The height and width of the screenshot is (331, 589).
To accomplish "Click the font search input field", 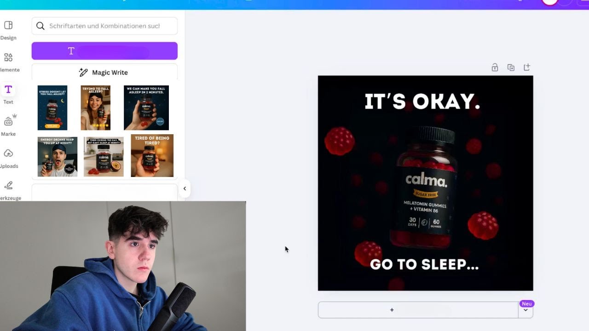I will click(104, 26).
